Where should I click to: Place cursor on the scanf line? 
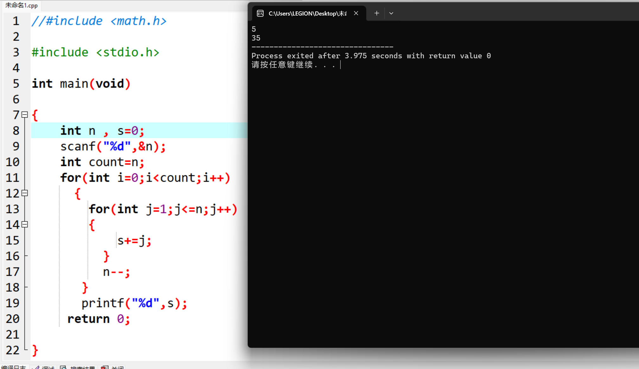pos(113,146)
